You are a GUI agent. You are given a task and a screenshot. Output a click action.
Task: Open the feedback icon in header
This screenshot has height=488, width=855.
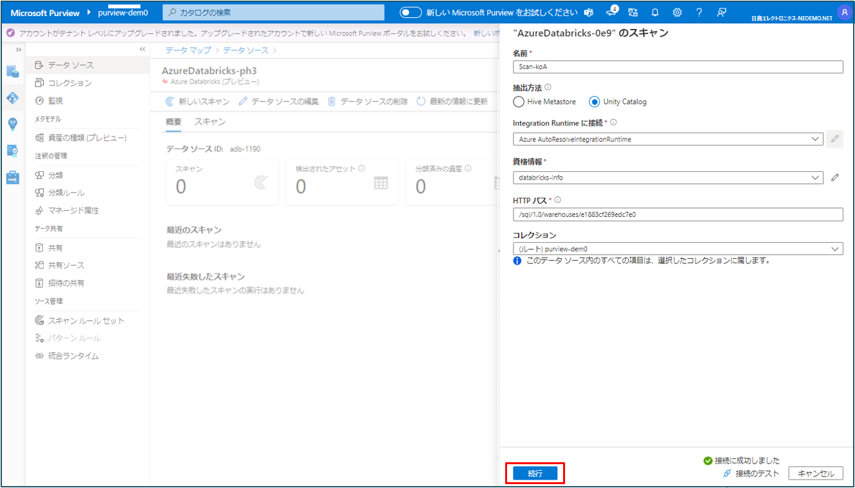coord(722,12)
